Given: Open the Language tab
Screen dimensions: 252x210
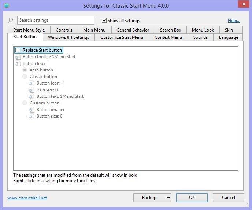Looking at the screenshot, I should point(229,37).
